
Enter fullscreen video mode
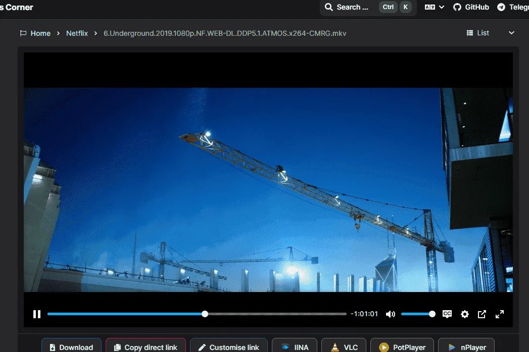pyautogui.click(x=500, y=314)
